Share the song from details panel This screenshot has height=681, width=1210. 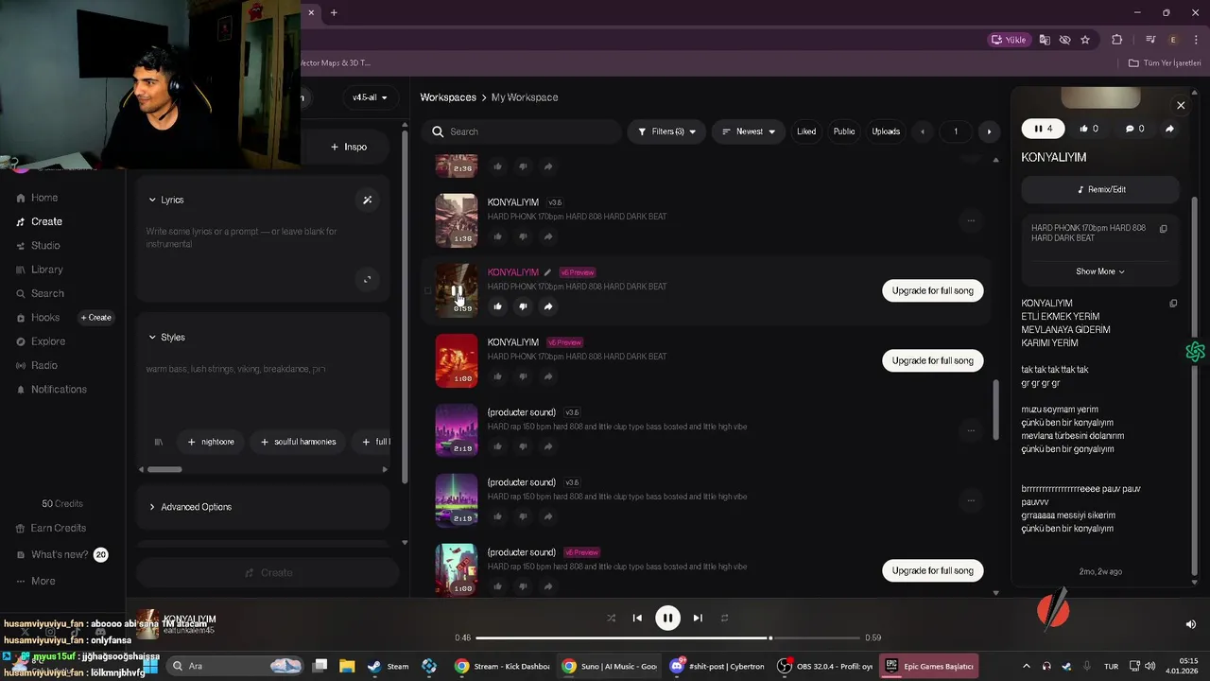click(x=1169, y=129)
